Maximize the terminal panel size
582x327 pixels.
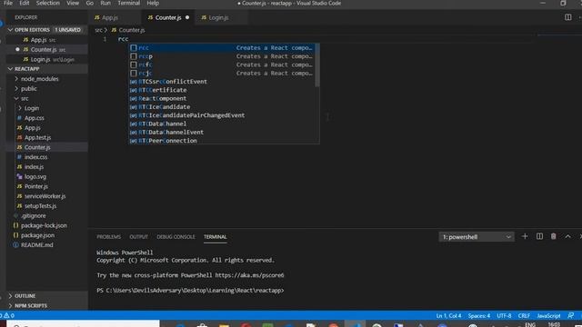click(x=567, y=236)
